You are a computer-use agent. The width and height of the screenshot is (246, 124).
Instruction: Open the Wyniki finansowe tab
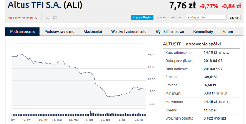[170, 32]
